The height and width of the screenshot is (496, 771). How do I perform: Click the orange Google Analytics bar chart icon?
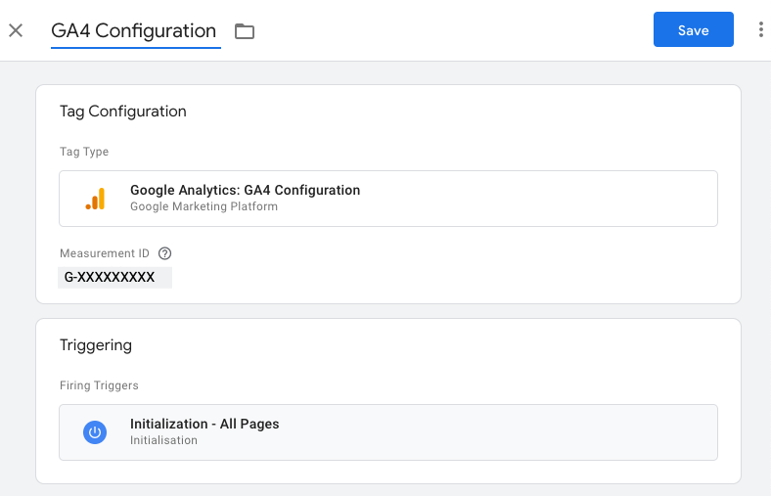click(95, 199)
